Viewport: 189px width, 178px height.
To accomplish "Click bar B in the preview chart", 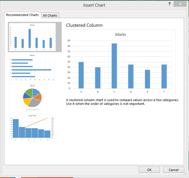I will 98,78.
